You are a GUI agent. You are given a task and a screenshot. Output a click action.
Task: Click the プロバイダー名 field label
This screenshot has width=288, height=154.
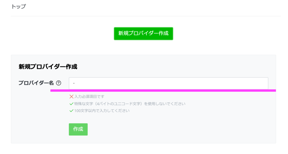click(x=36, y=83)
